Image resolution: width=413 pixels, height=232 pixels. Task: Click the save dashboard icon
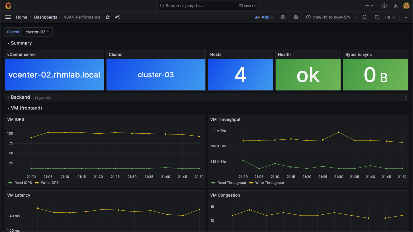(283, 17)
